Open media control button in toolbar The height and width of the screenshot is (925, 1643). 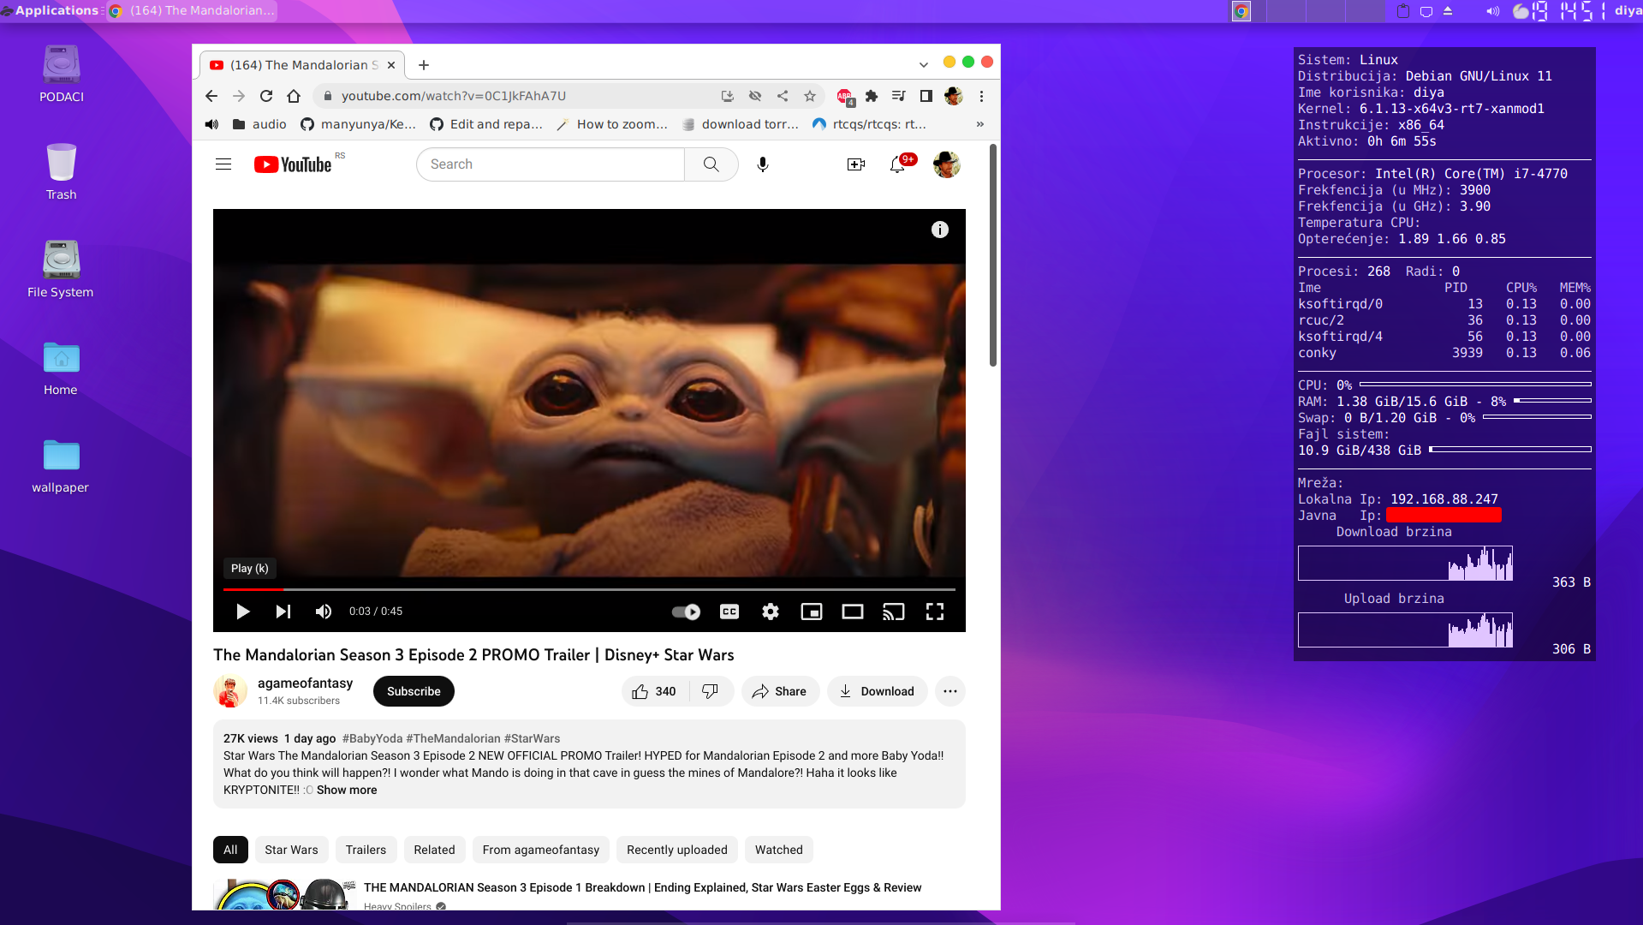(x=898, y=96)
